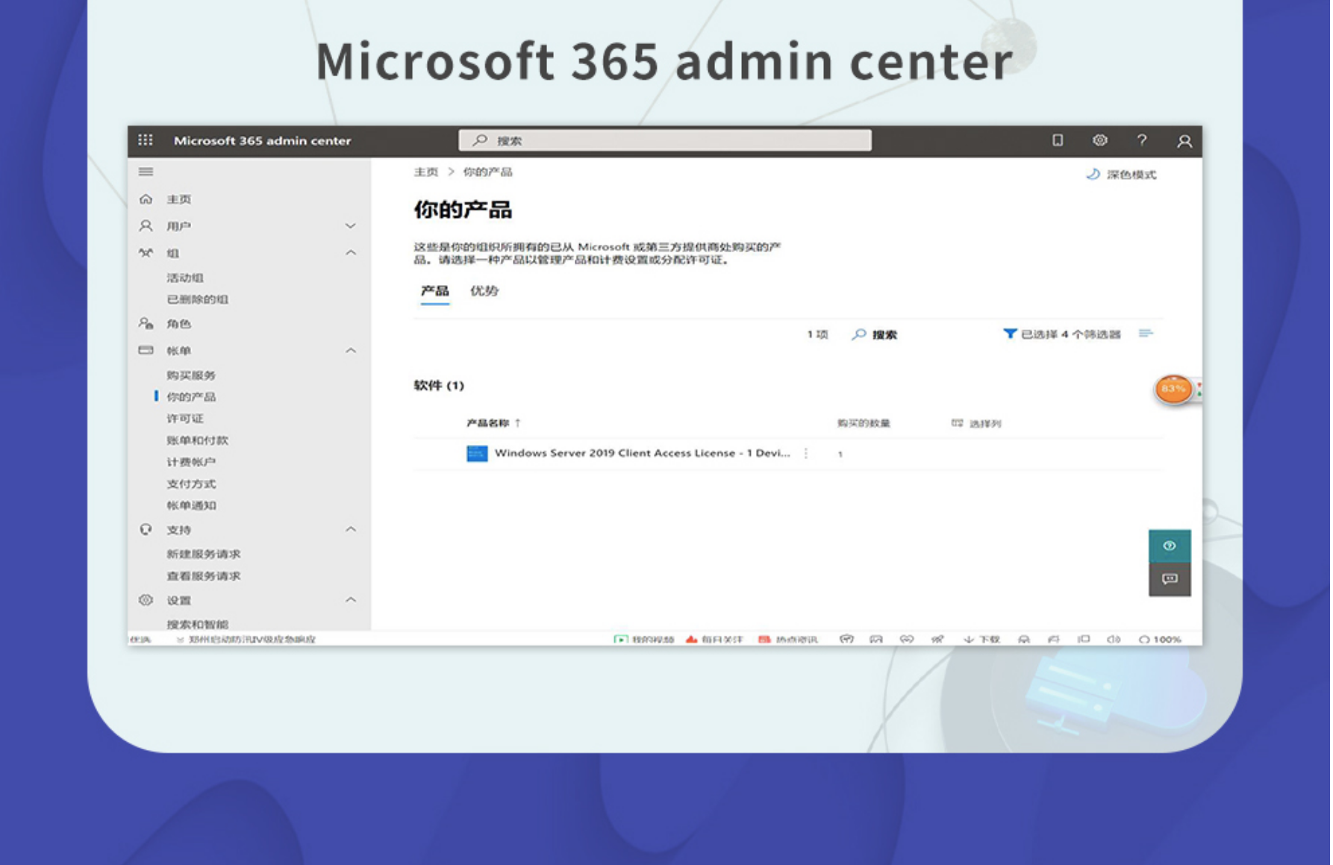The image size is (1333, 865).
Task: Switch to the 产品 tab
Action: coord(434,291)
